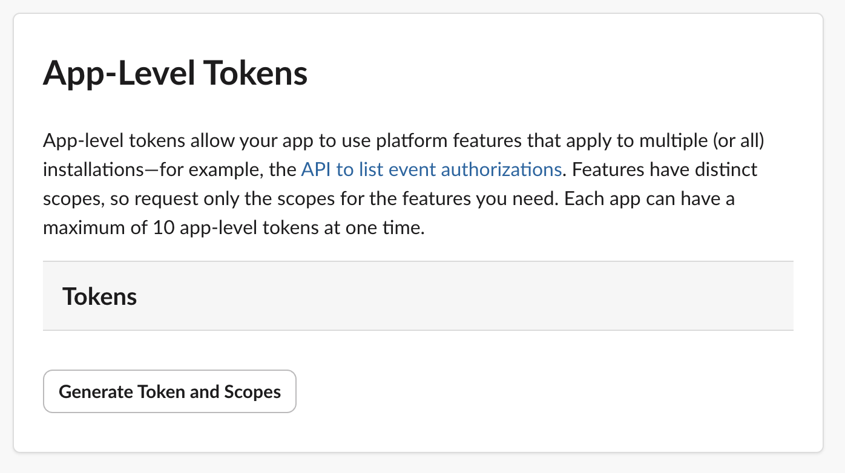Select the Tokens section header
Screen dimensions: 845x473
point(99,296)
